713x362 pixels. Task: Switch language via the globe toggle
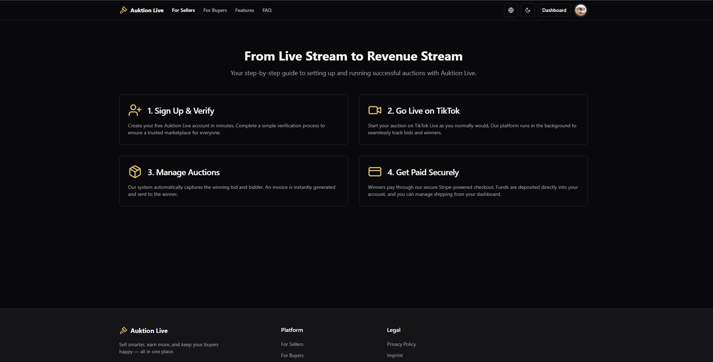pos(510,10)
